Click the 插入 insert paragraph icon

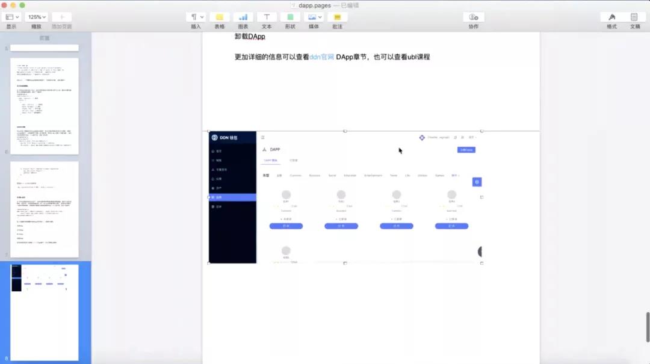tap(193, 16)
